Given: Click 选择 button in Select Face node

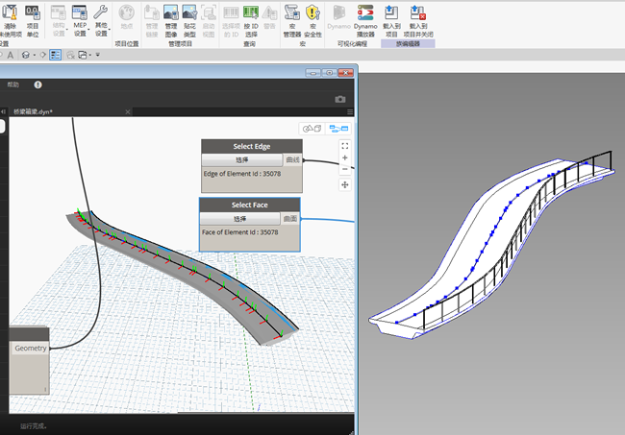Looking at the screenshot, I should click(x=240, y=219).
